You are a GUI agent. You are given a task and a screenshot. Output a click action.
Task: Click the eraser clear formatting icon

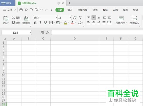coord(80,23)
